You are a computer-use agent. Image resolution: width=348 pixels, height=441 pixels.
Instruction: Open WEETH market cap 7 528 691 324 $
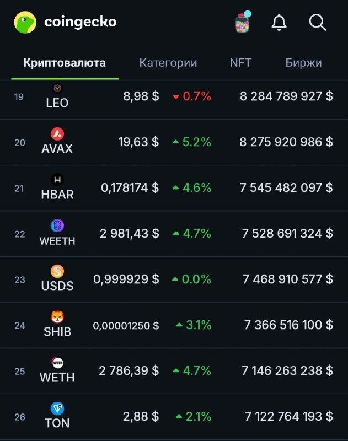287,233
